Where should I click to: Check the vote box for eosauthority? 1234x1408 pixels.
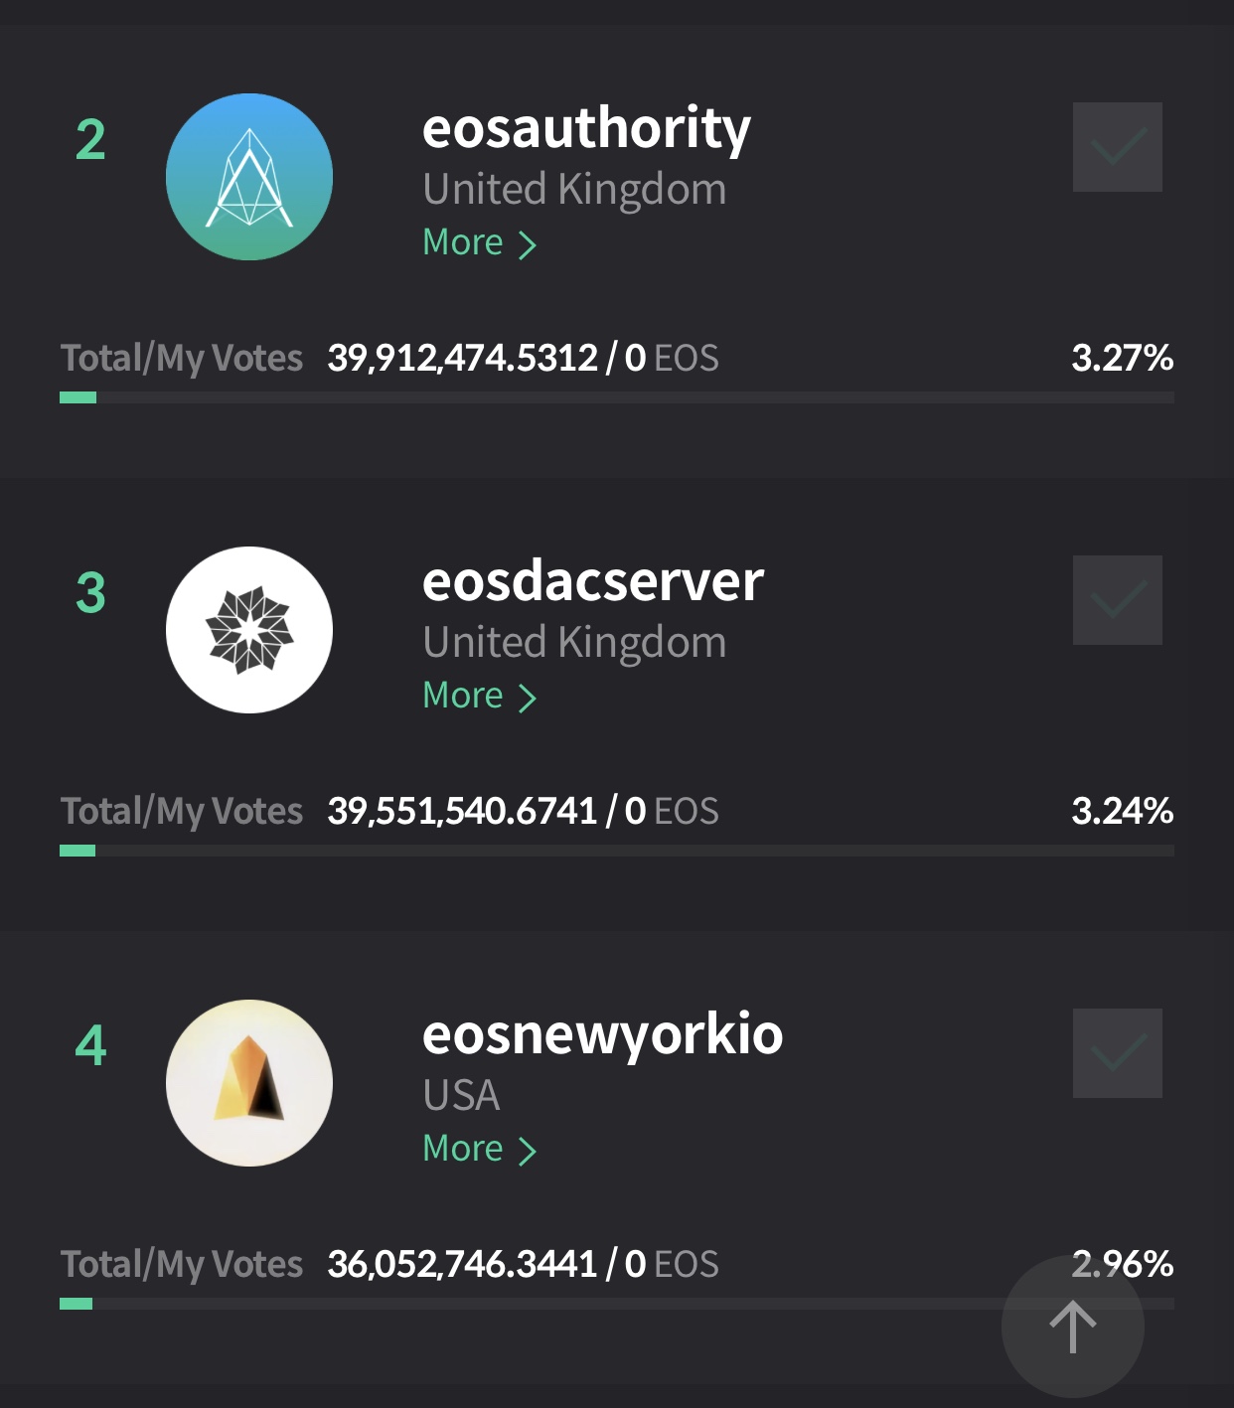click(1117, 147)
